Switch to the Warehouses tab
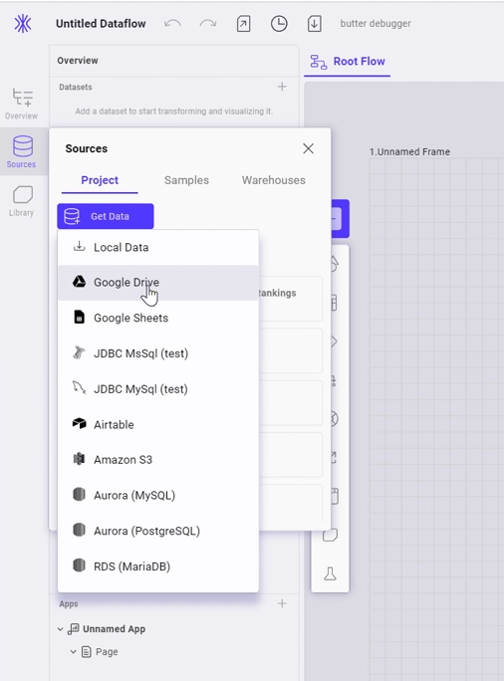 [274, 180]
